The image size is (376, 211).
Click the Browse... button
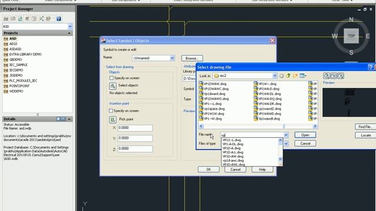click(x=192, y=58)
